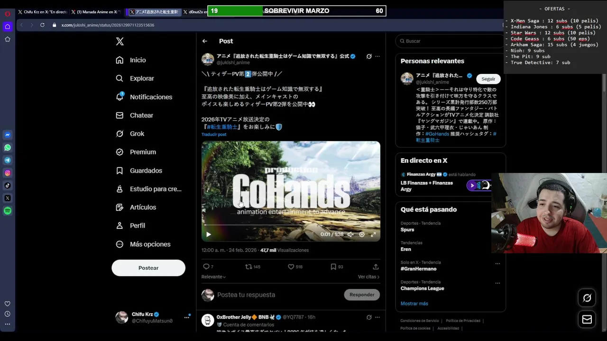Open floating Grok button
Image resolution: width=607 pixels, height=341 pixels.
pyautogui.click(x=587, y=298)
